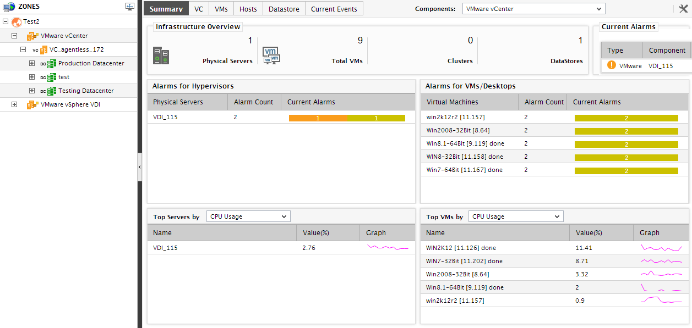This screenshot has height=328, width=692.
Task: Click the ZONES monitor icon in header
Action: [9, 7]
